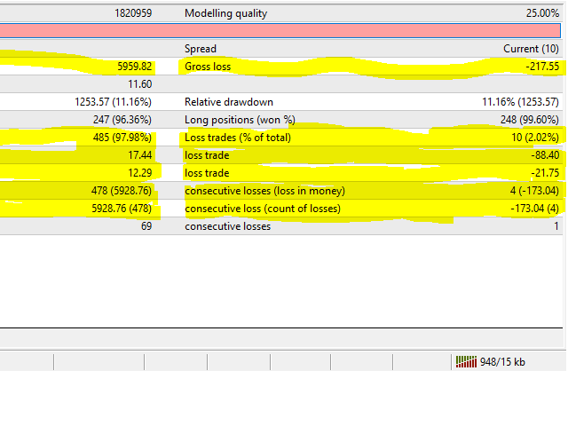Click the connection bars status icon
This screenshot has width=568, height=426.
click(x=466, y=361)
